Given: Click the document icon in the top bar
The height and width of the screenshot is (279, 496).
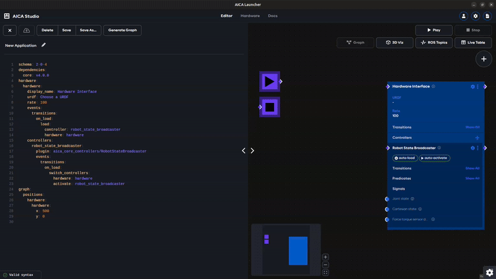Looking at the screenshot, I should 487,16.
